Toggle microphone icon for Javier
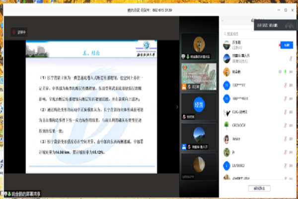Viewport: 298px width, 199px height. pos(285,139)
